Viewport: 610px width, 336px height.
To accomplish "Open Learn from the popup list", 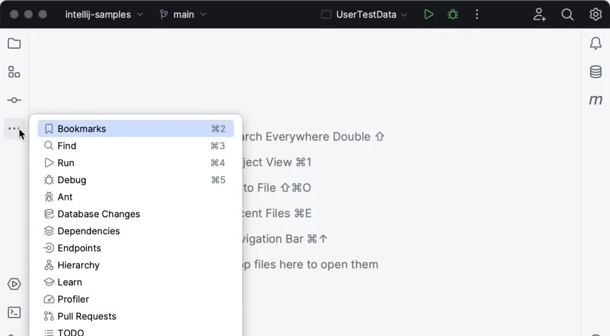I will pyautogui.click(x=136, y=282).
